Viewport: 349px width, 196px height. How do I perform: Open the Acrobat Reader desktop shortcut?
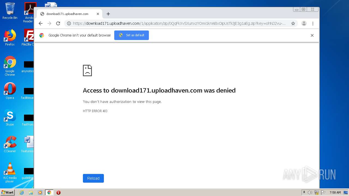click(29, 13)
